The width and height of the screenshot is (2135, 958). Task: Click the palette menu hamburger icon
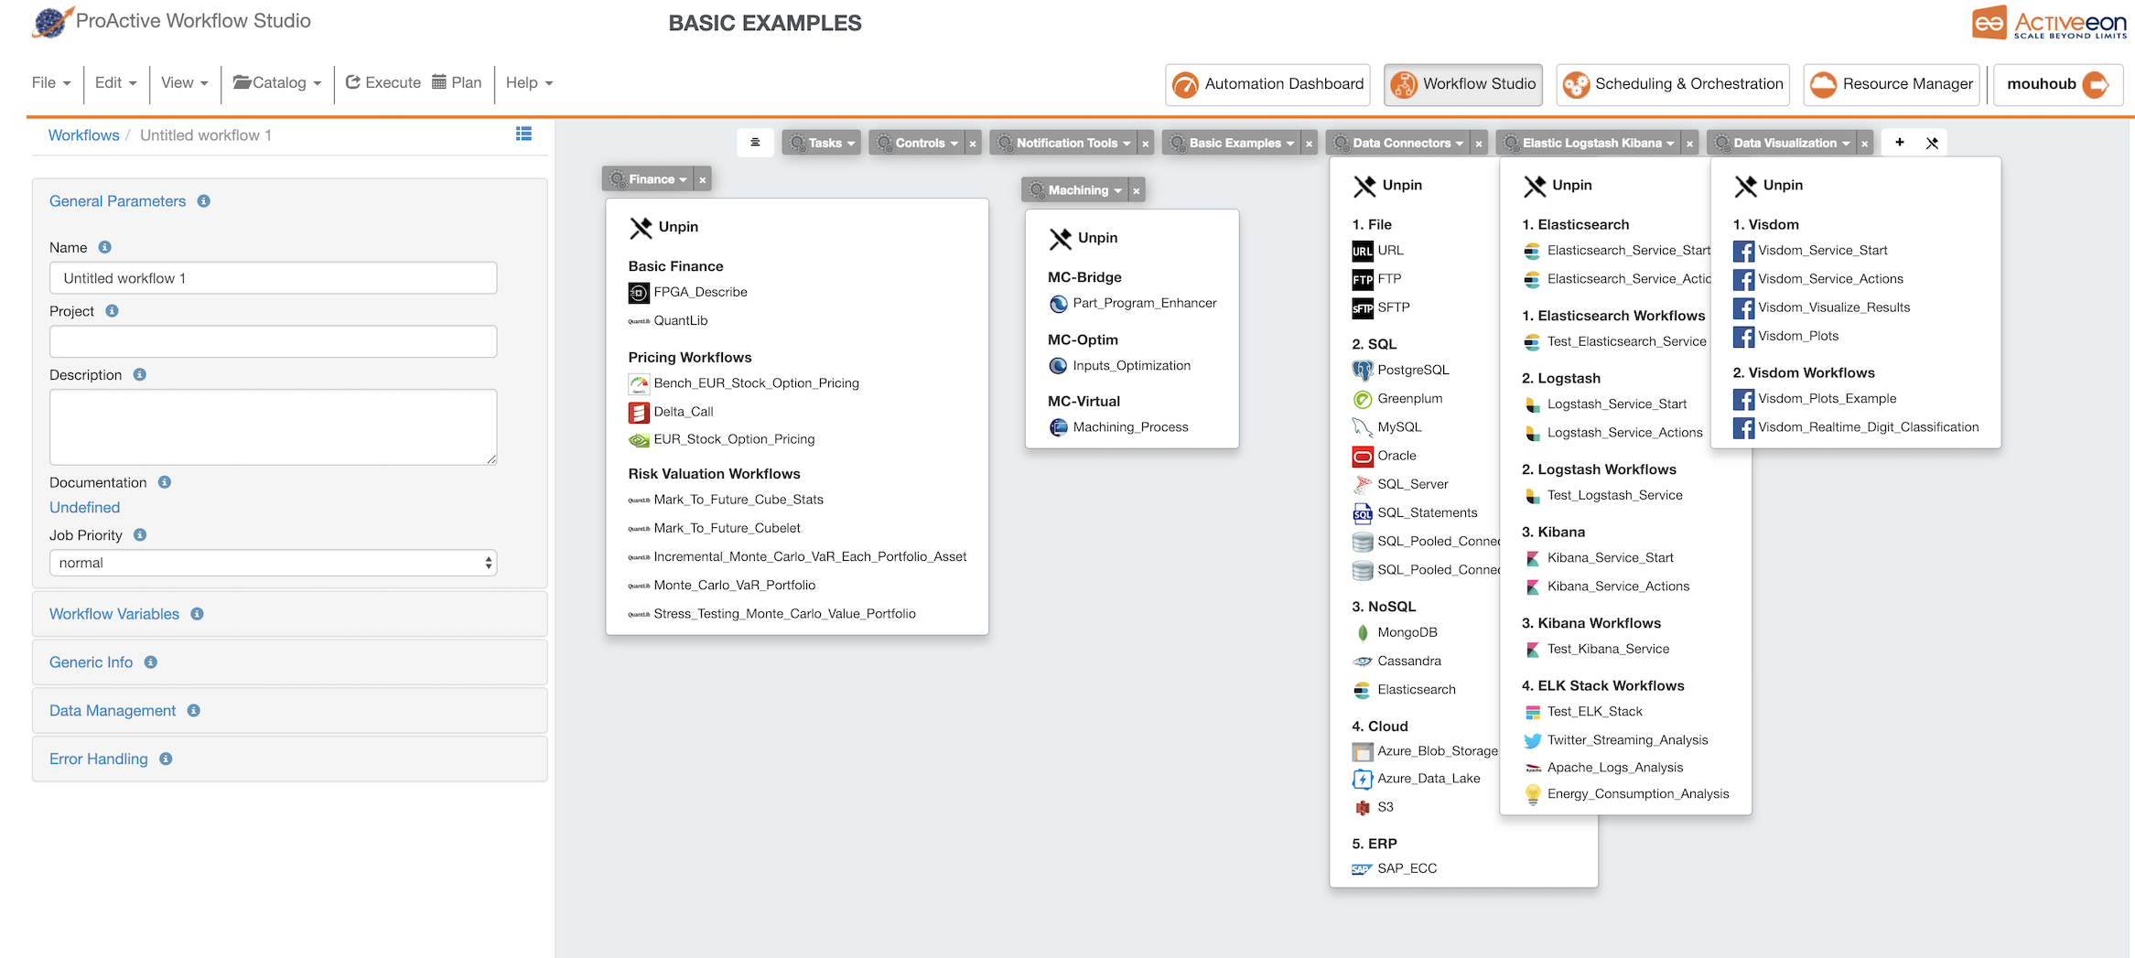(755, 143)
